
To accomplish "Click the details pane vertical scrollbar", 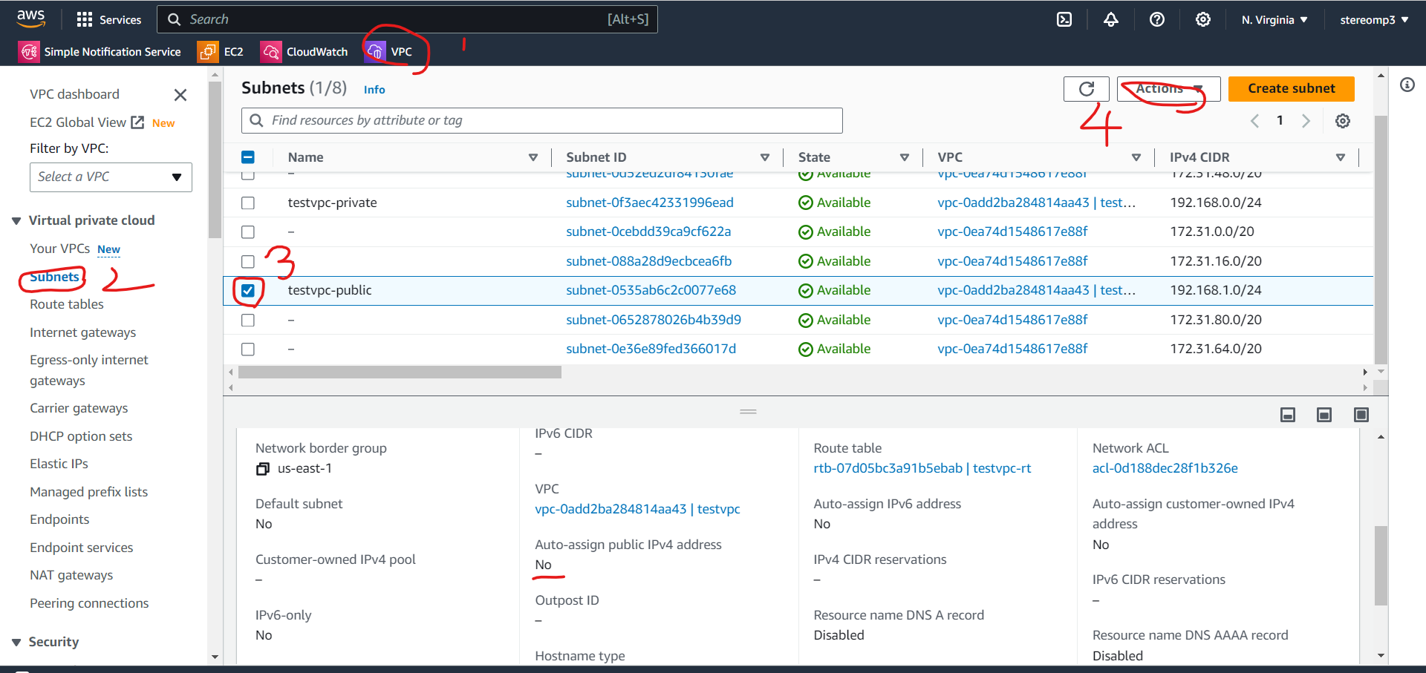I will (x=1381, y=566).
